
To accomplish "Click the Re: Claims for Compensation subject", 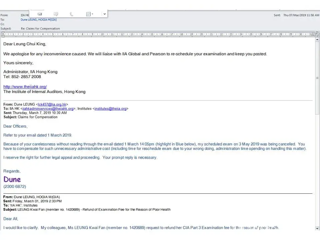I will click(x=40, y=29).
